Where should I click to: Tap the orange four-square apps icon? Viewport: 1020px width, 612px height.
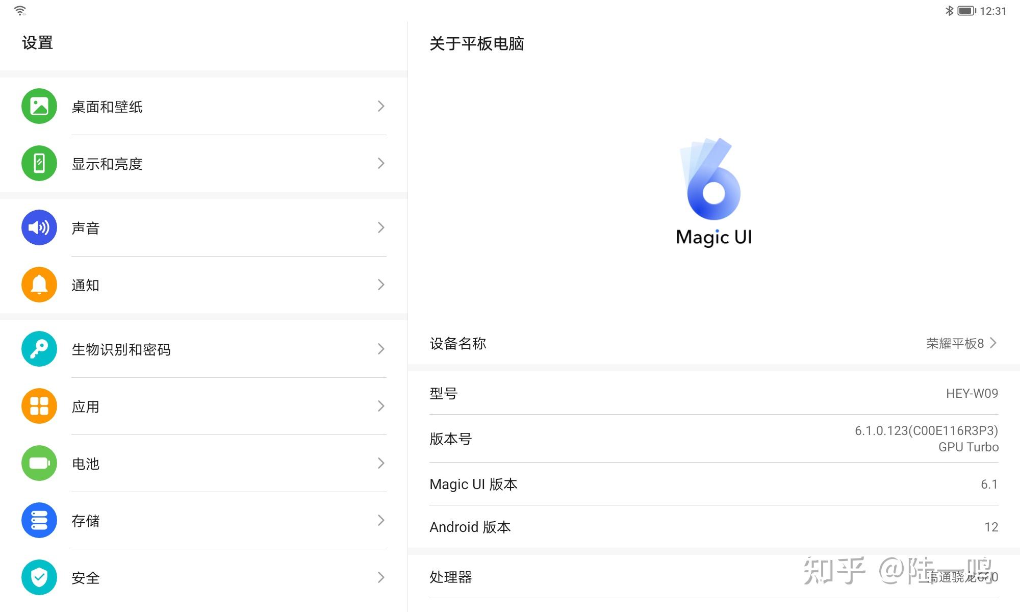[x=39, y=406]
